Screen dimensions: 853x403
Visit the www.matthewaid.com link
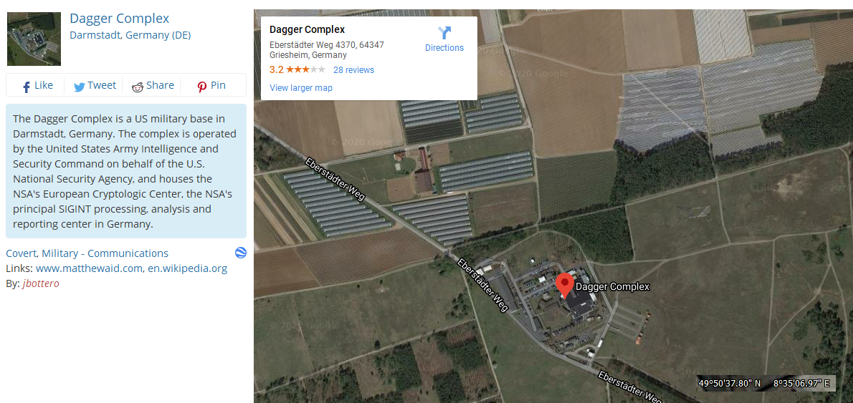(x=89, y=268)
